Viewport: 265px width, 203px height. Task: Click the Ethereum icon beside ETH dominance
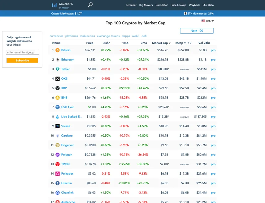(185, 14)
